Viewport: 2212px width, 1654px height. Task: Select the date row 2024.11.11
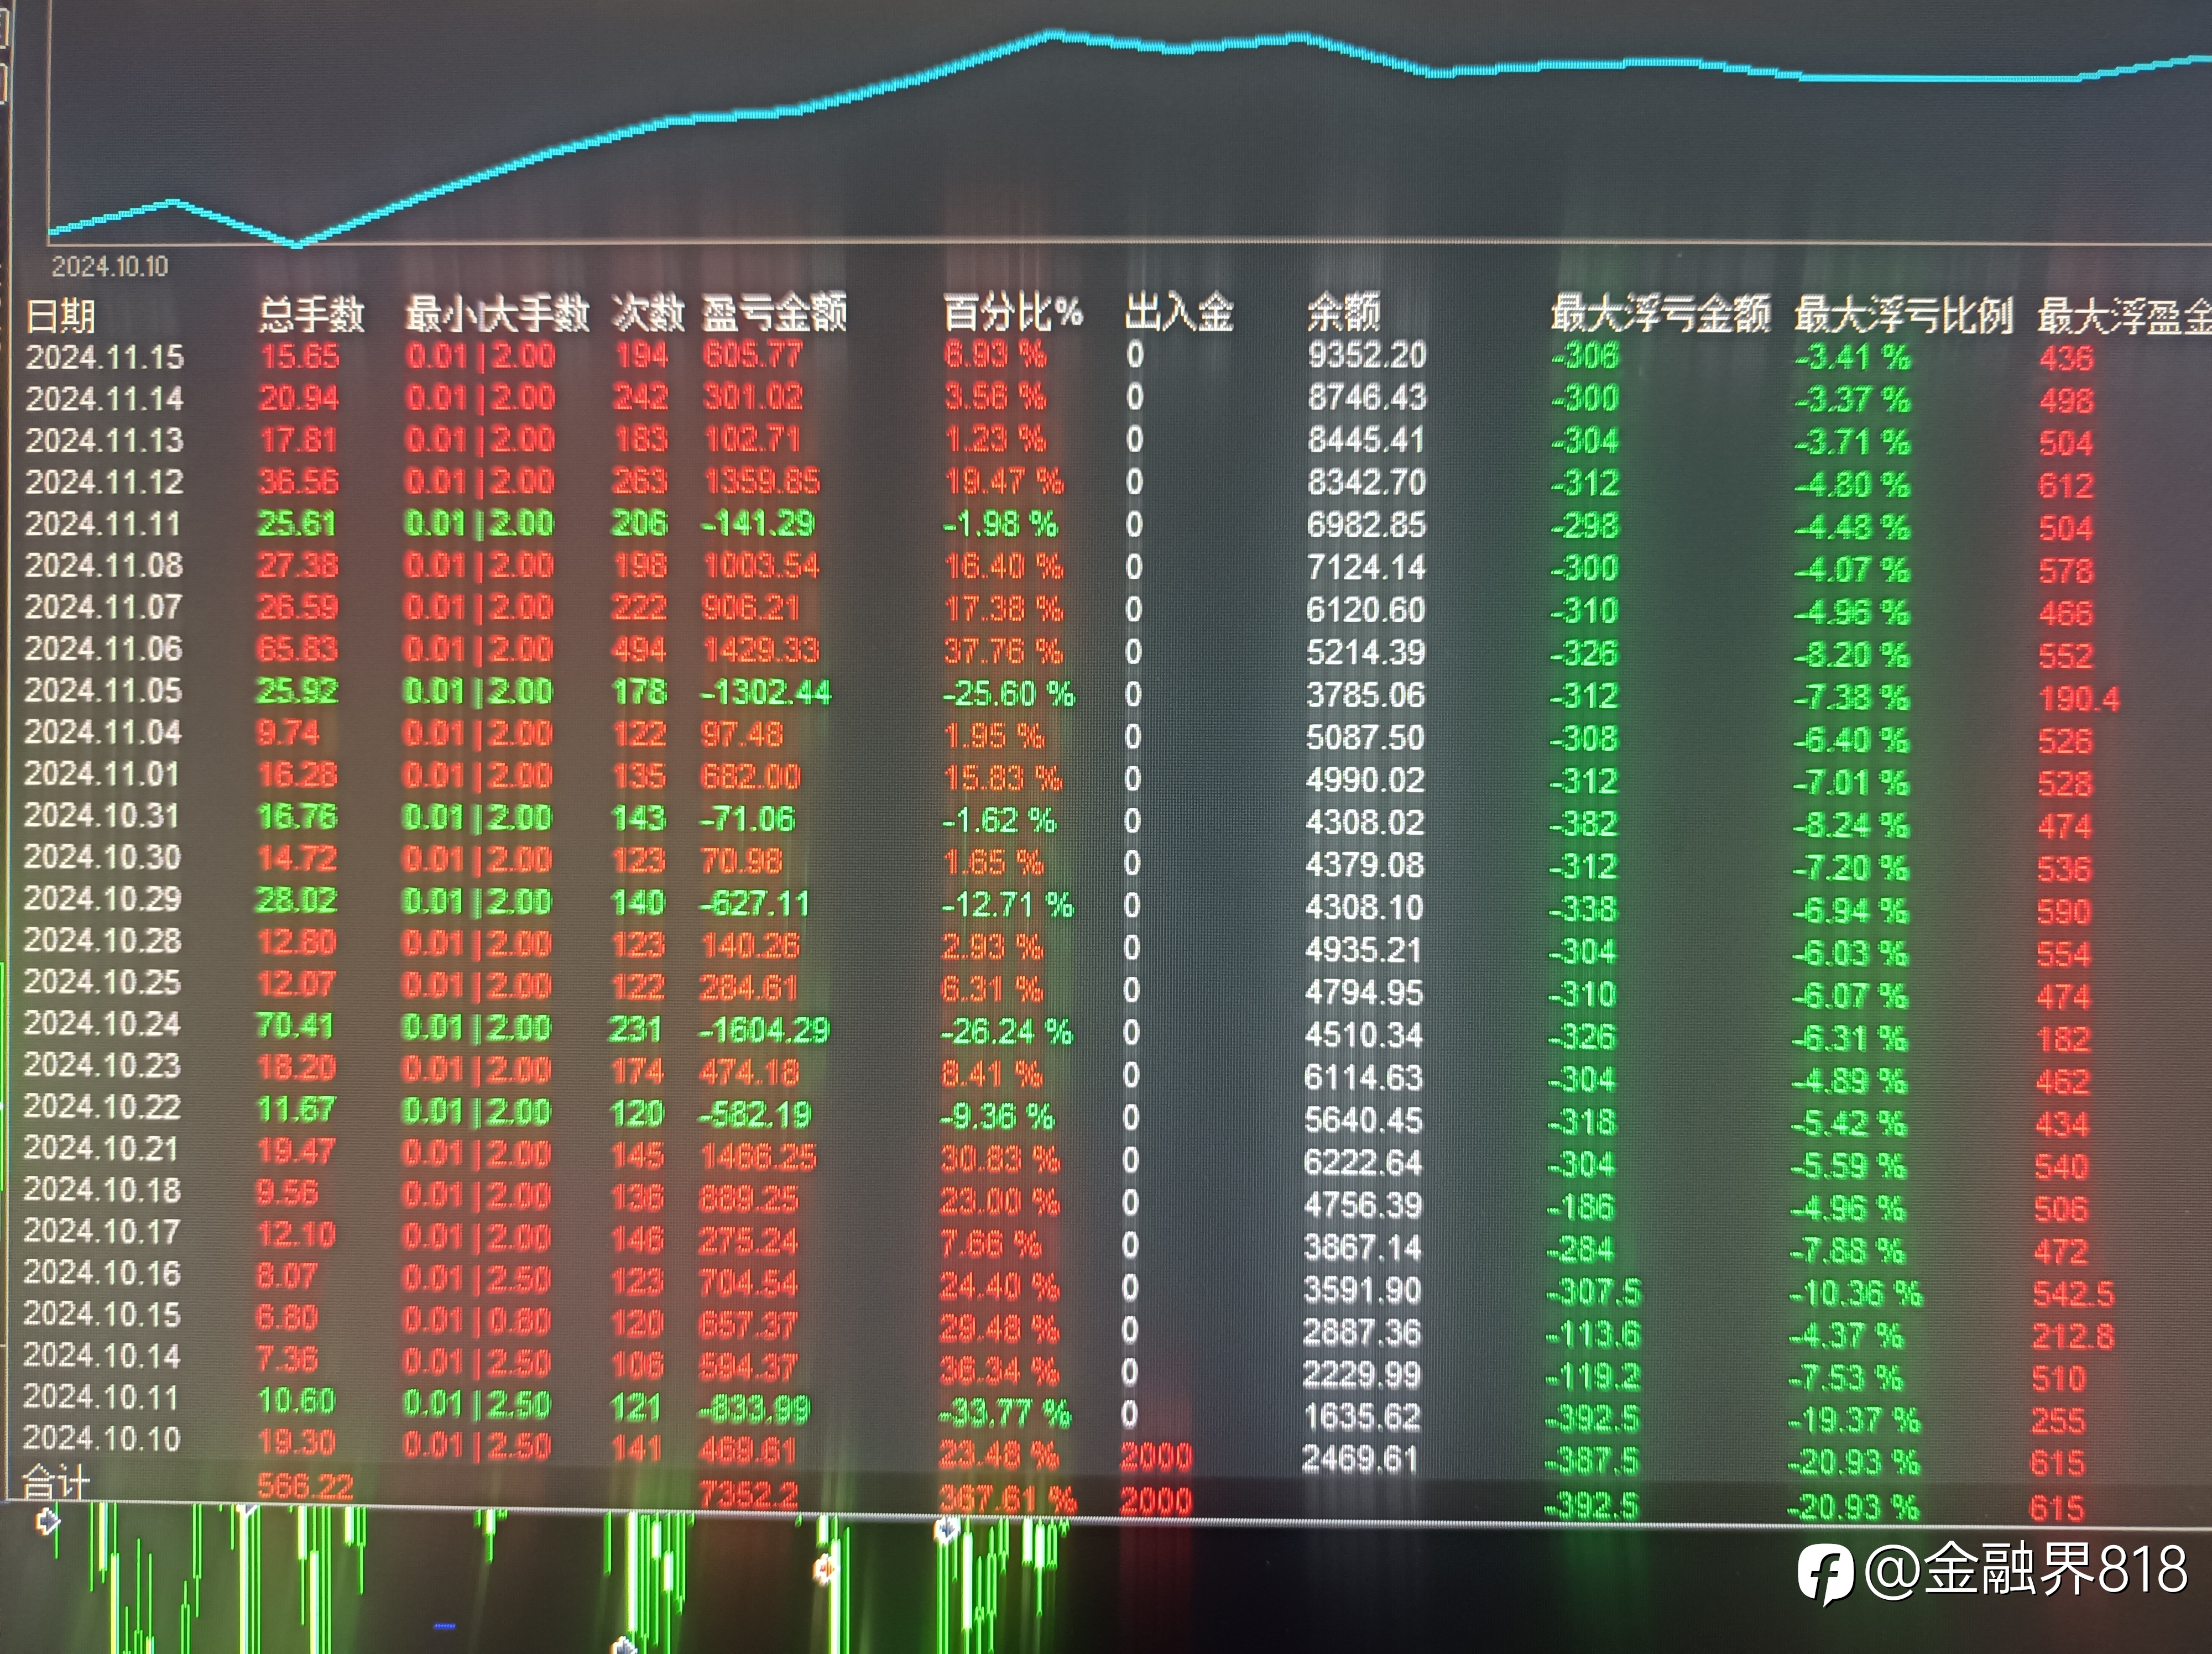point(103,524)
